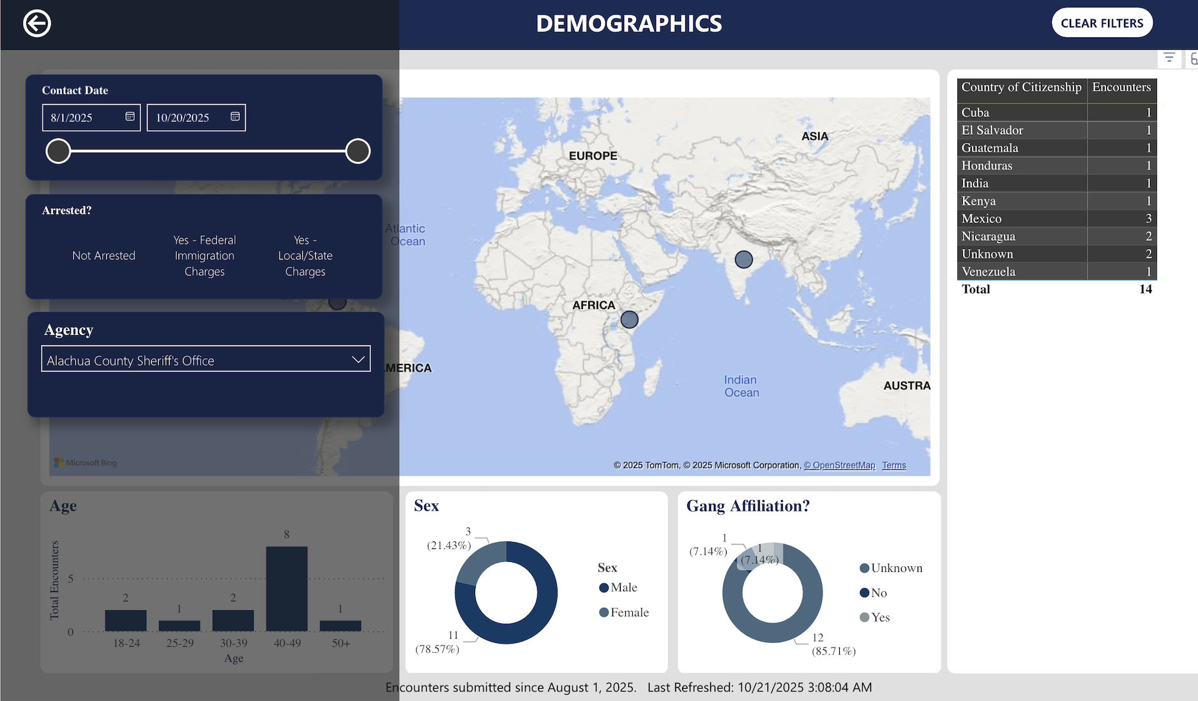Click the back arrow icon
This screenshot has width=1198, height=701.
pyautogui.click(x=37, y=24)
